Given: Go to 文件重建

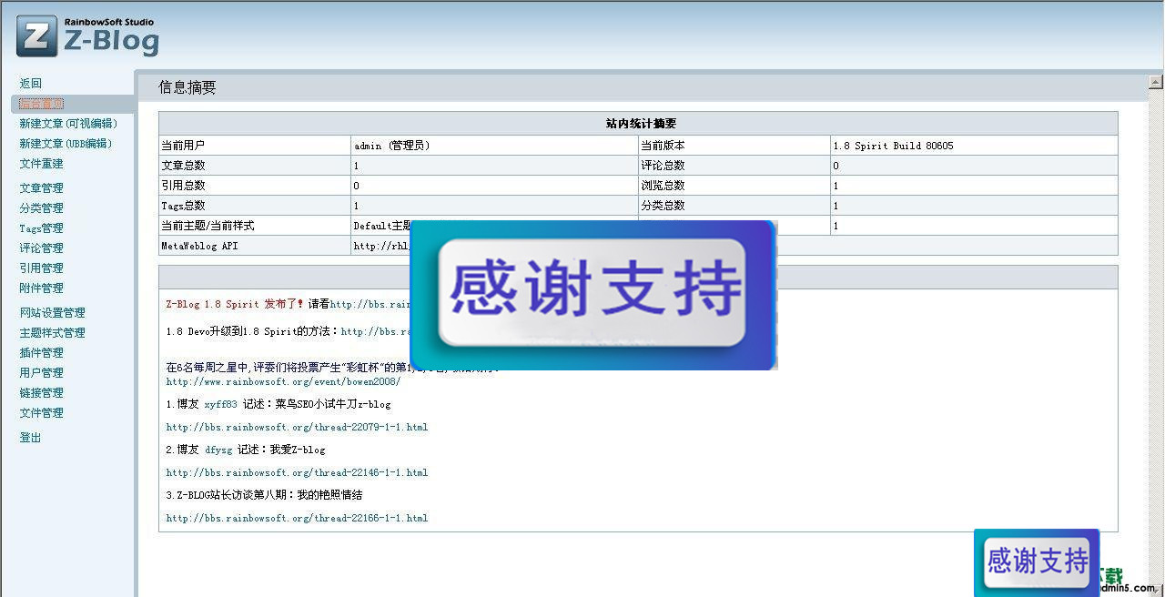Looking at the screenshot, I should (x=42, y=164).
